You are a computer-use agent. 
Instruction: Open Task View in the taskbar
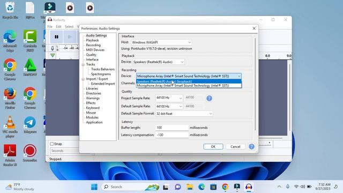coord(166,187)
